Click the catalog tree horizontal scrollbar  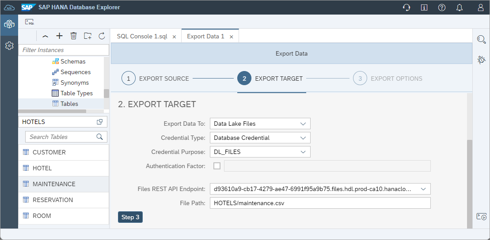tap(52, 111)
